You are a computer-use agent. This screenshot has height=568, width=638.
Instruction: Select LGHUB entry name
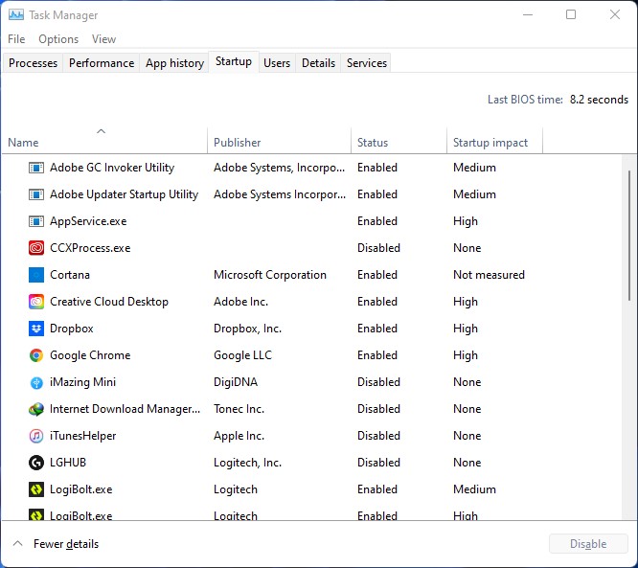coord(68,463)
